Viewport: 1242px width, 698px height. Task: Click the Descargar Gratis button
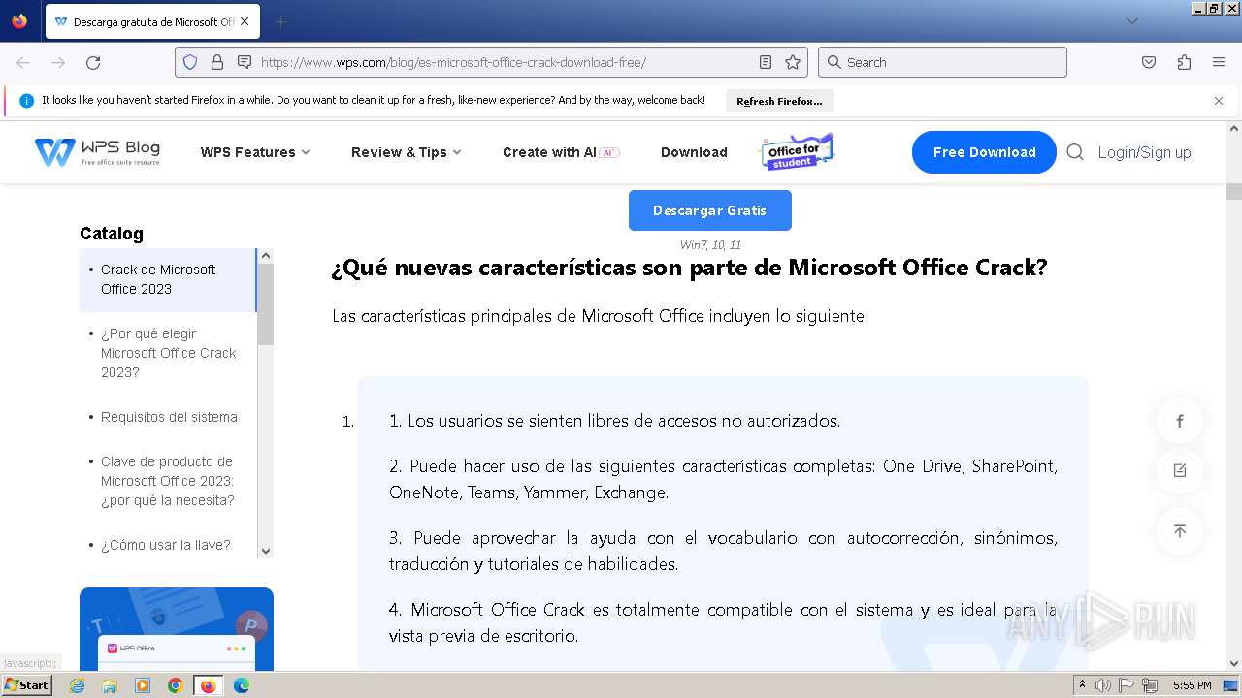(710, 210)
